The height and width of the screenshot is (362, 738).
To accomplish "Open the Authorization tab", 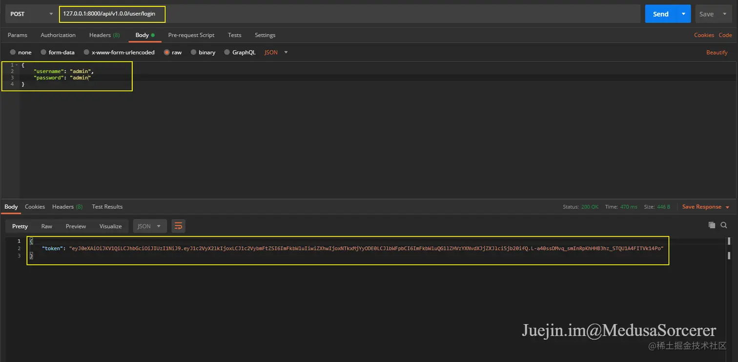I will (x=58, y=35).
